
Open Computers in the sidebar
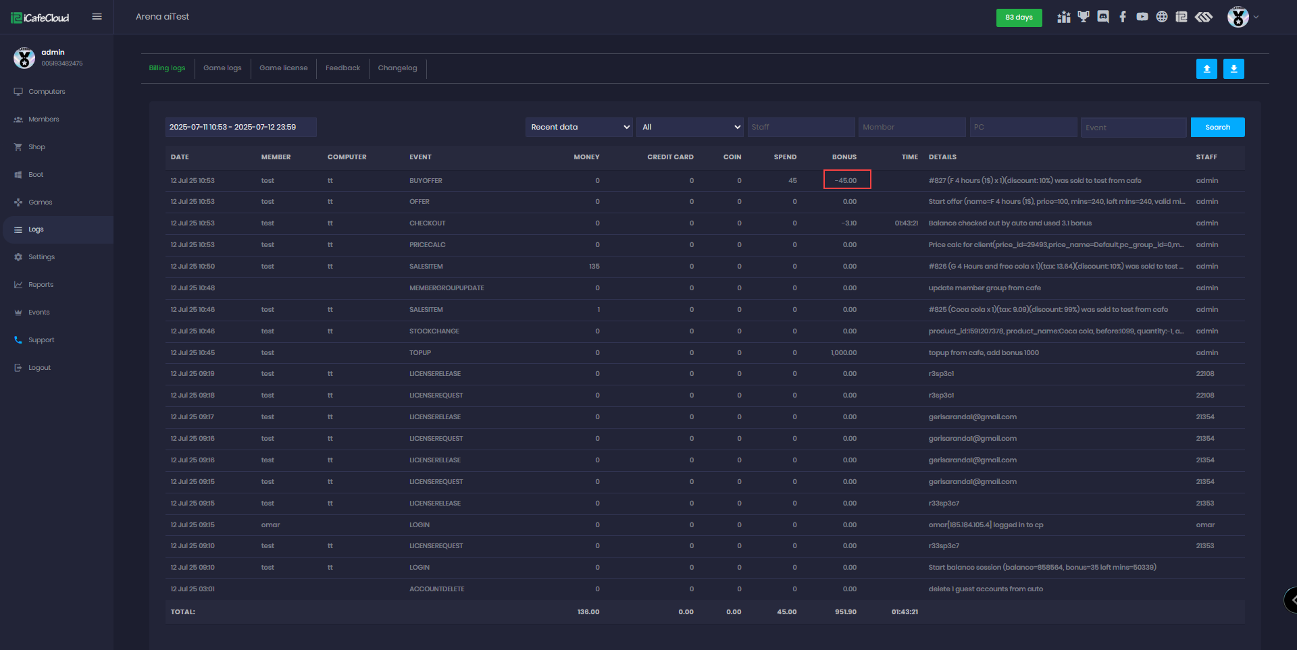click(47, 92)
